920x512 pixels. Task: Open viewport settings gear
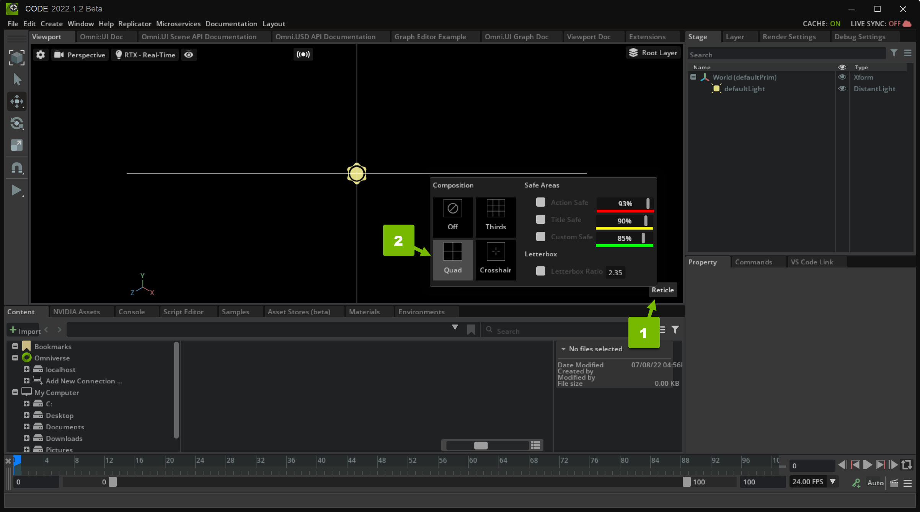coord(41,55)
